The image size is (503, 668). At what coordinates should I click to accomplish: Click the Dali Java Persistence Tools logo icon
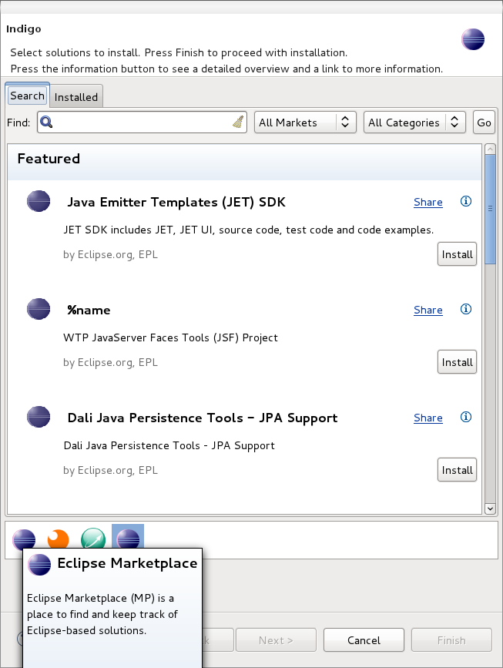coord(39,417)
